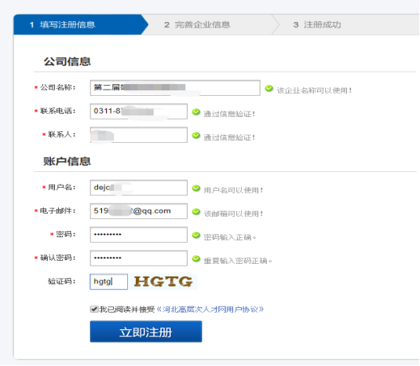Click the green checkmark beside the email field
The width and height of the screenshot is (420, 366).
click(196, 212)
